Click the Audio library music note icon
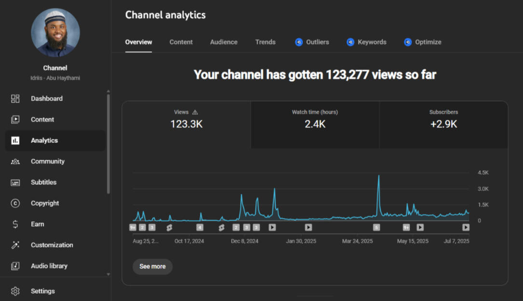The width and height of the screenshot is (523, 301). coord(15,266)
